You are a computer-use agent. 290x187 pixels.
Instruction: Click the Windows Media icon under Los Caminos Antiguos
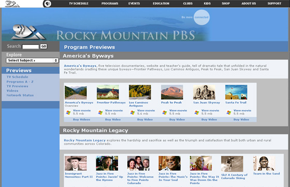tap(133, 112)
